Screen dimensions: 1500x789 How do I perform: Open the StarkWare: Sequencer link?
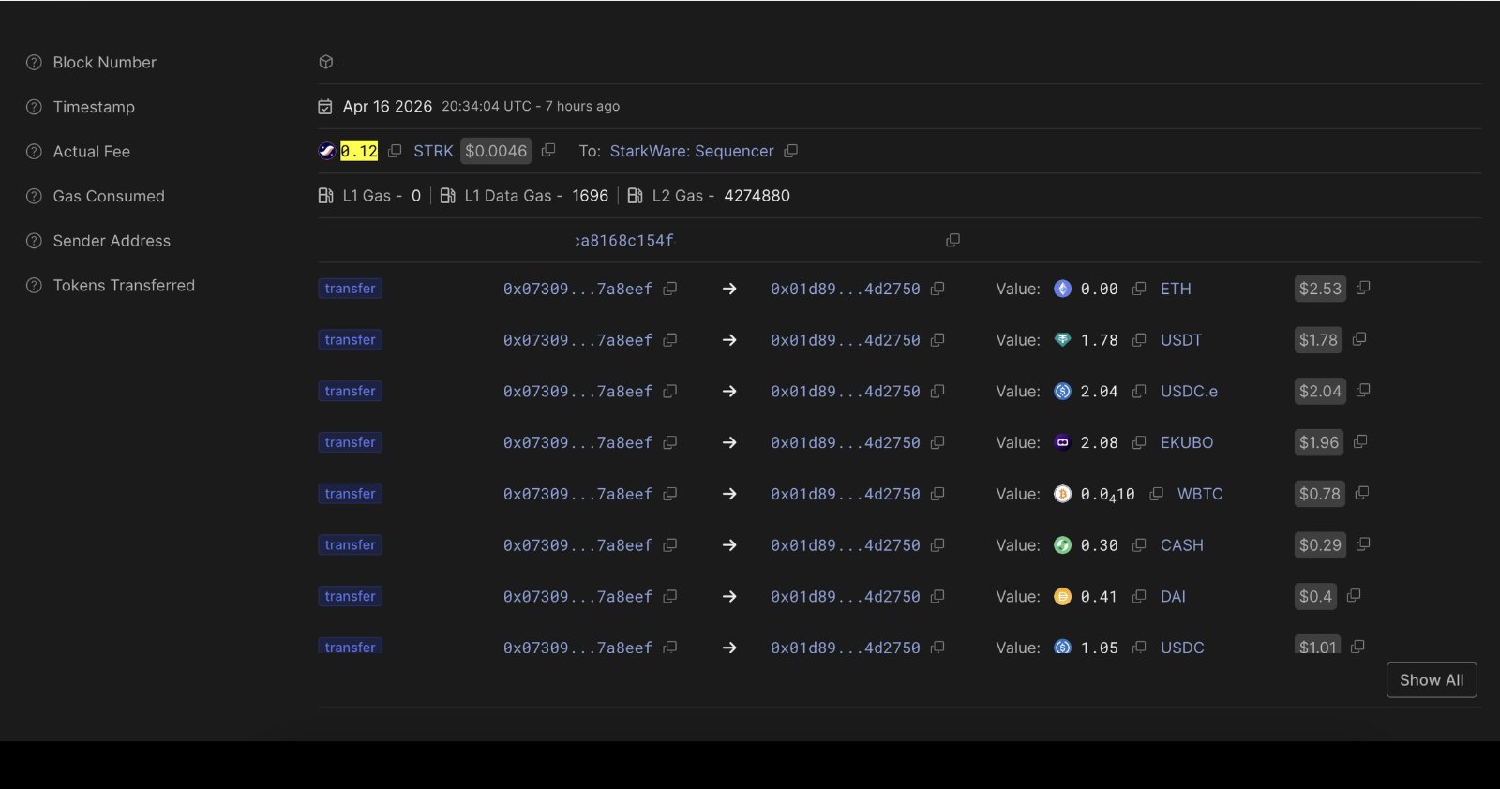coord(691,151)
